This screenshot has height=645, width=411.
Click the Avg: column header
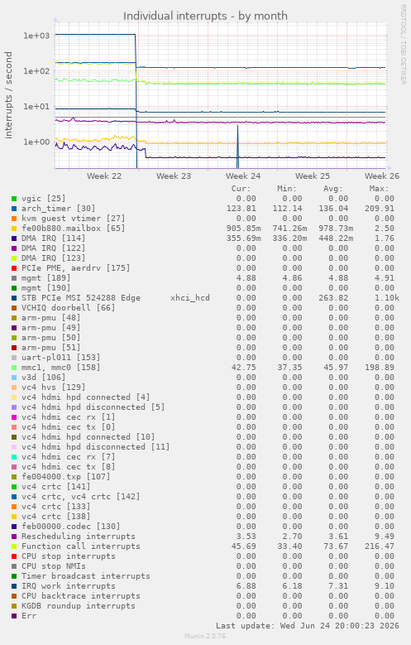click(333, 189)
